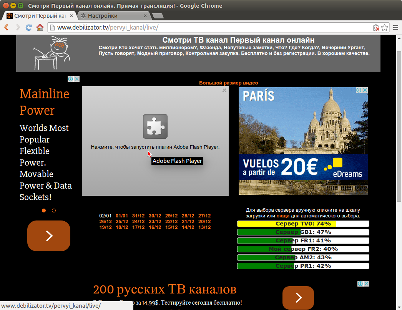Select the Смотри Первый канал tab
This screenshot has width=402, height=310.
(40, 16)
